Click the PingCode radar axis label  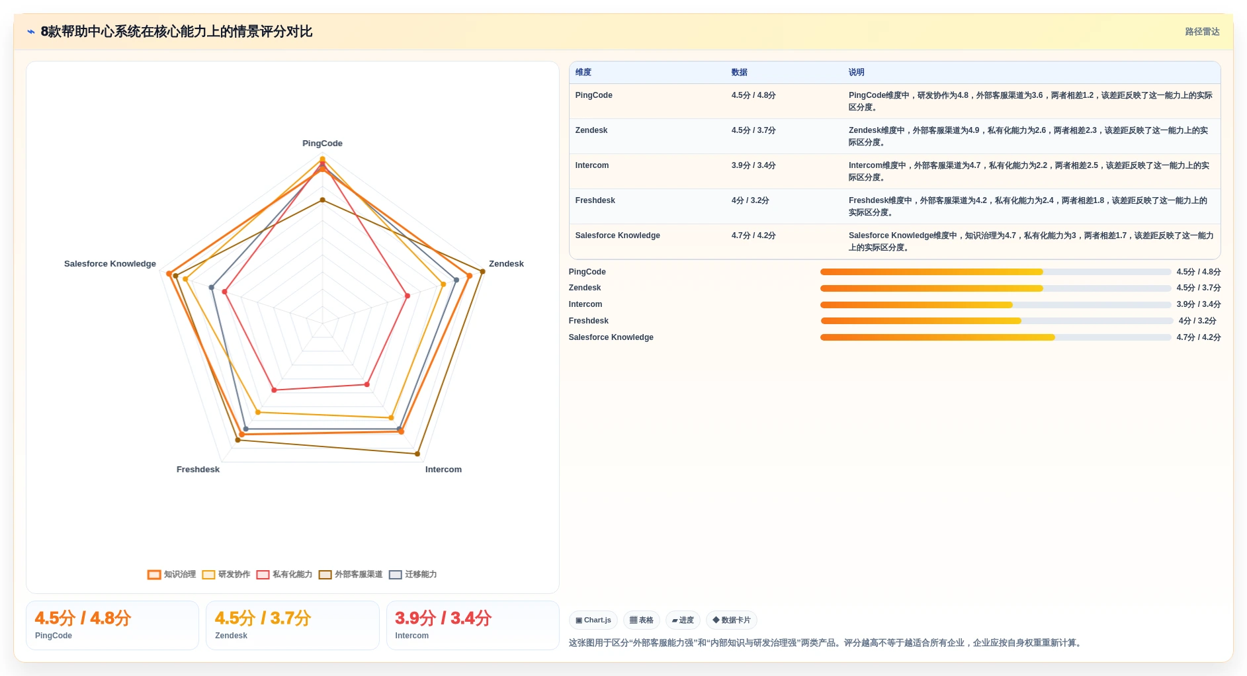(322, 144)
